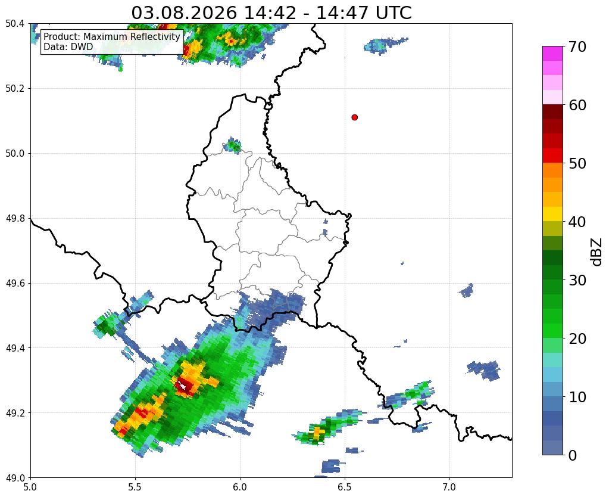Click the 5.5 longitude tick label

(135, 487)
